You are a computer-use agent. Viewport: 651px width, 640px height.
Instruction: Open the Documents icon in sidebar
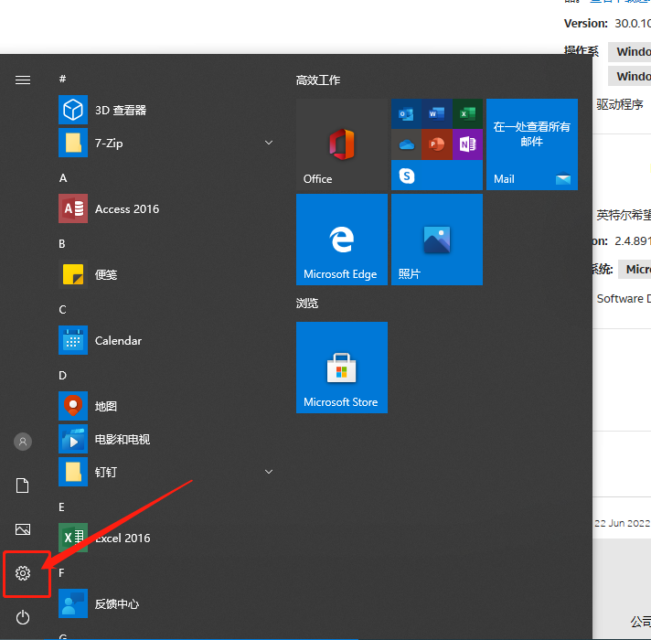click(x=23, y=485)
